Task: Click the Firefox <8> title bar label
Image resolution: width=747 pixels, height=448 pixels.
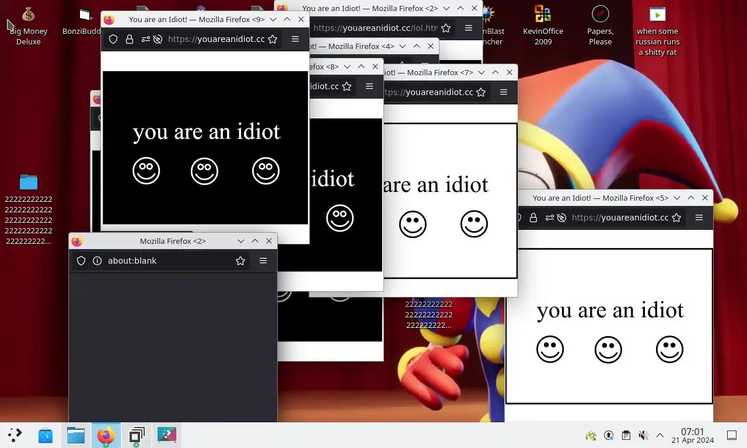Action: [324, 66]
